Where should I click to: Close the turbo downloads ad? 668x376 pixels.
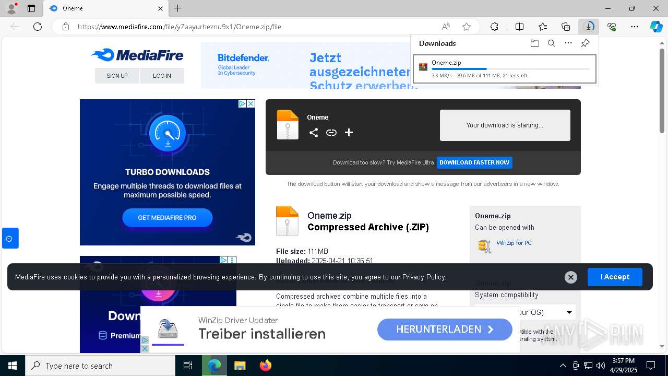(x=250, y=104)
